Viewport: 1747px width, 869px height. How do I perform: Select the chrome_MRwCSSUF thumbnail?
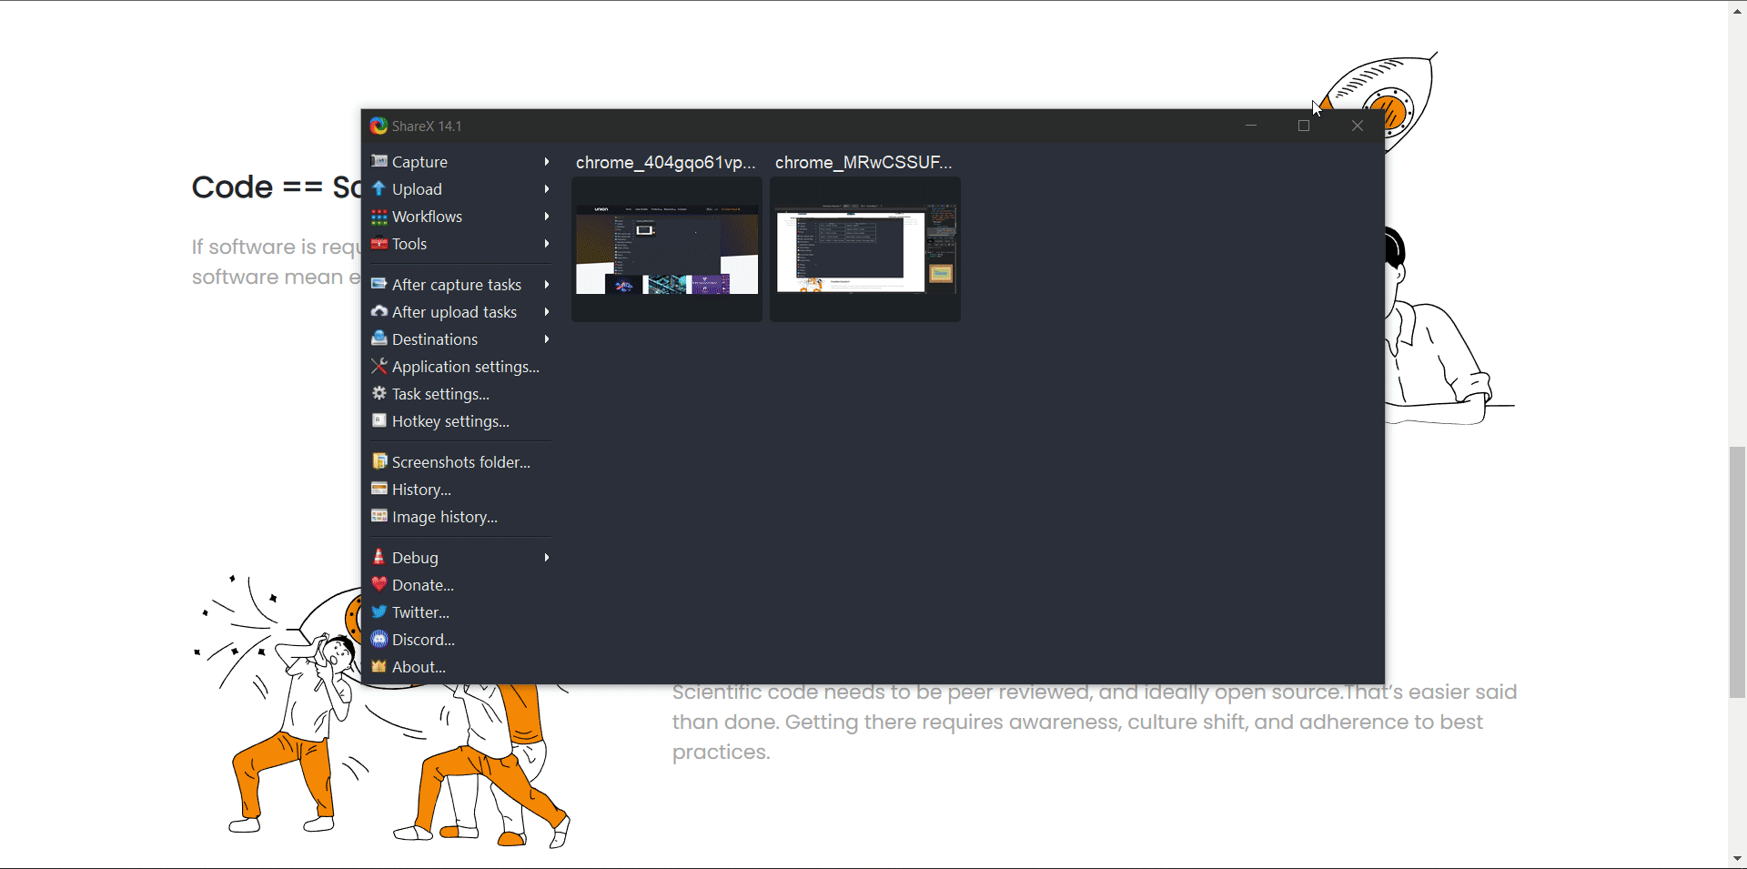865,248
